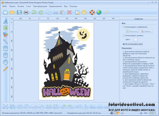Click the Цвет color swatch

tap(135, 40)
